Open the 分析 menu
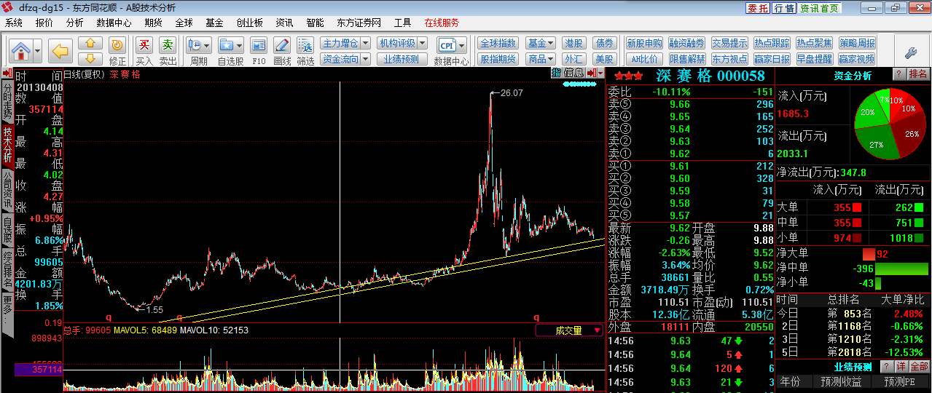Image resolution: width=932 pixels, height=393 pixels. point(74,23)
